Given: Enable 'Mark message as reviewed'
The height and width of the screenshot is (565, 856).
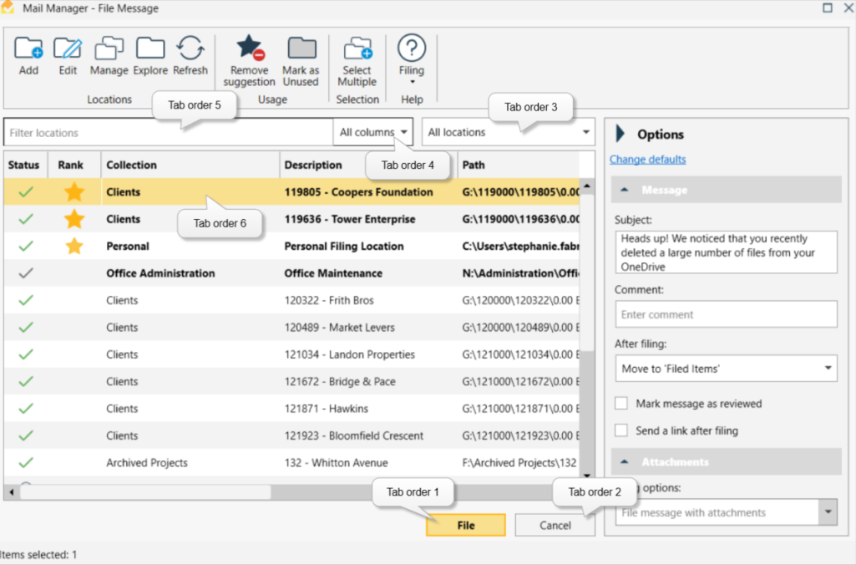Looking at the screenshot, I should point(621,404).
